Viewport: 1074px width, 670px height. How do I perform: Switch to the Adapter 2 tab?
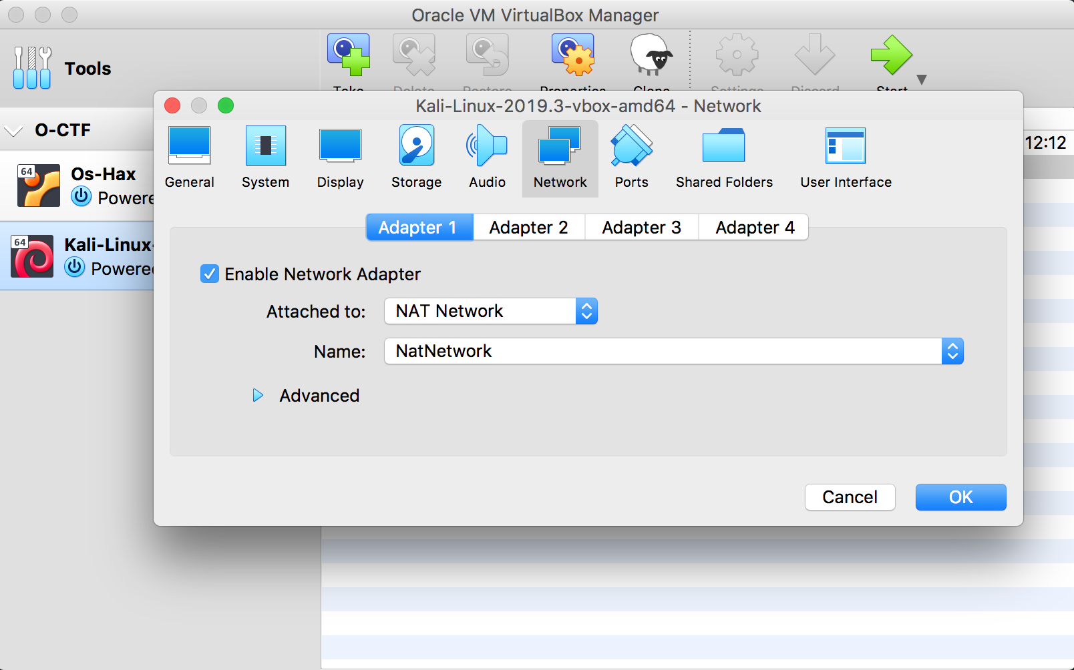coord(529,228)
